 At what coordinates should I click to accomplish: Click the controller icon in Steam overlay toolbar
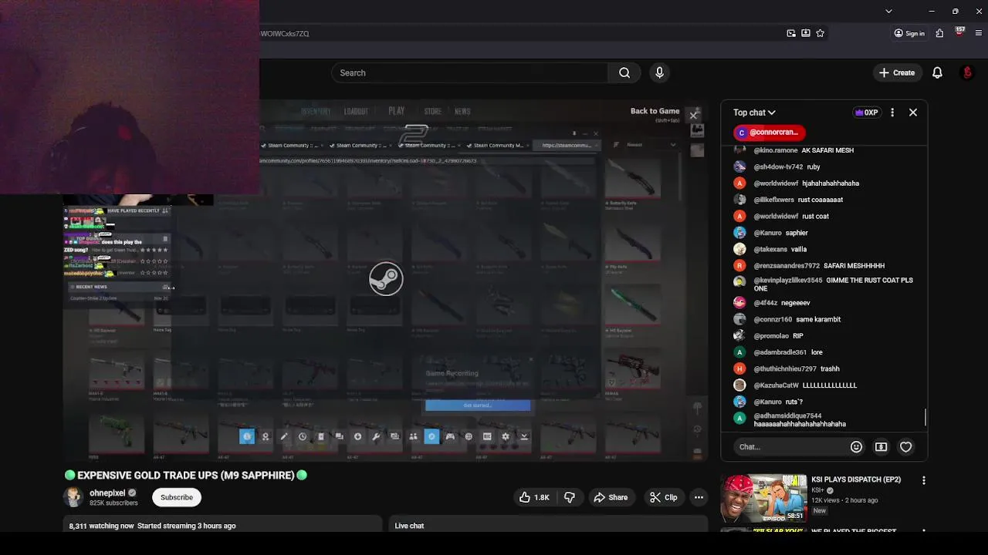click(450, 437)
